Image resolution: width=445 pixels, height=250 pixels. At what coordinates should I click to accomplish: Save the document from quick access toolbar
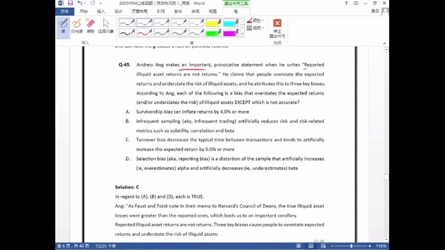click(70, 3)
